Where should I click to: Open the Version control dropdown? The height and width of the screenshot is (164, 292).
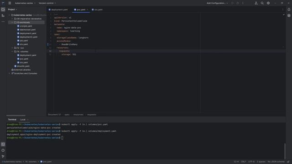(x=47, y=3)
